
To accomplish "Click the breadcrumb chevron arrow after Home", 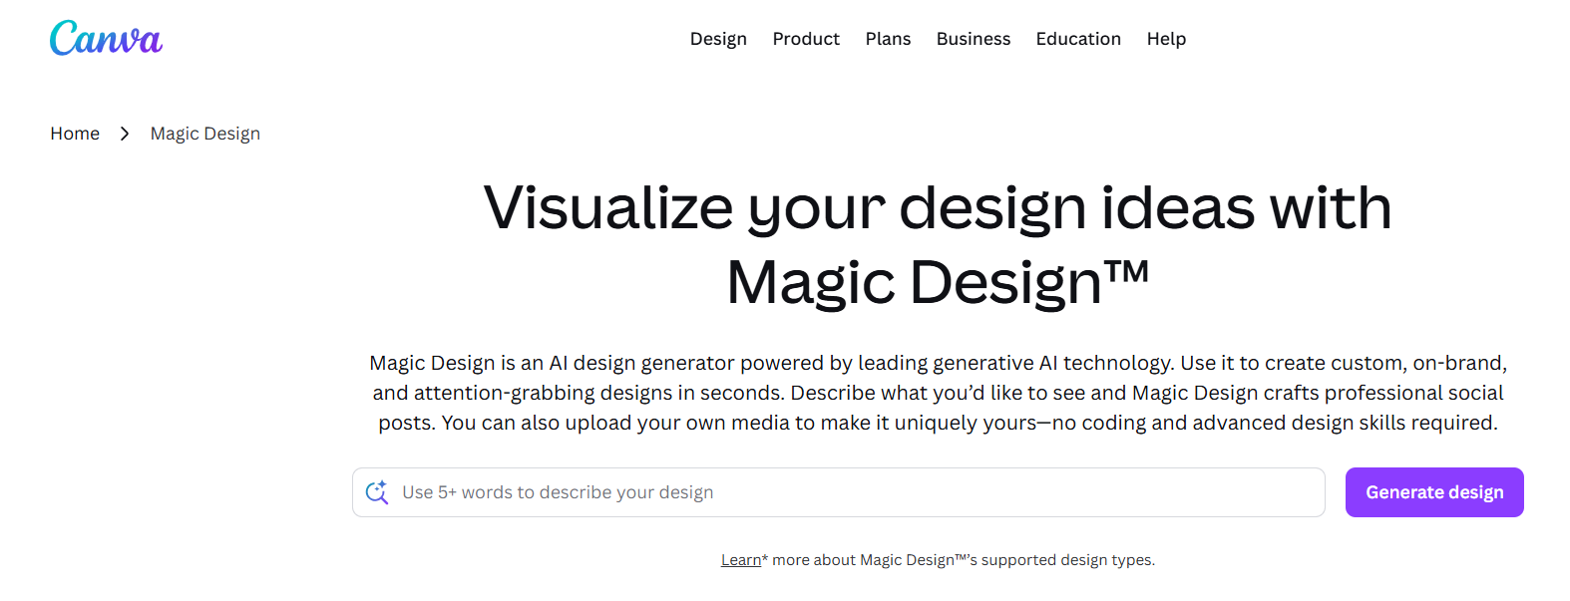I will [x=125, y=134].
